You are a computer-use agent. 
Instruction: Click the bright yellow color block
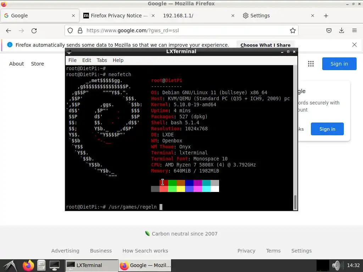tap(180, 189)
